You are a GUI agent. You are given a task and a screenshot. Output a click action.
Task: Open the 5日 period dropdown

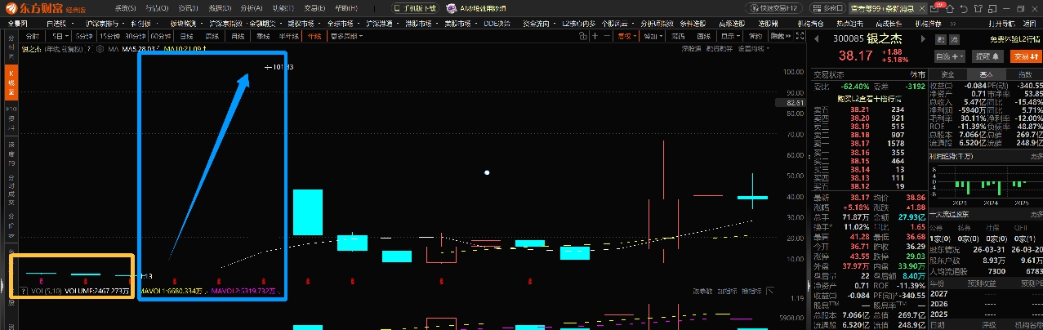(x=59, y=36)
